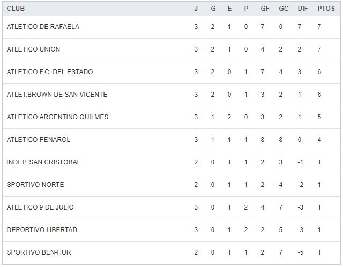
Task: Open the ATLETICO 9 DE JULIO entry
Action: [40, 207]
